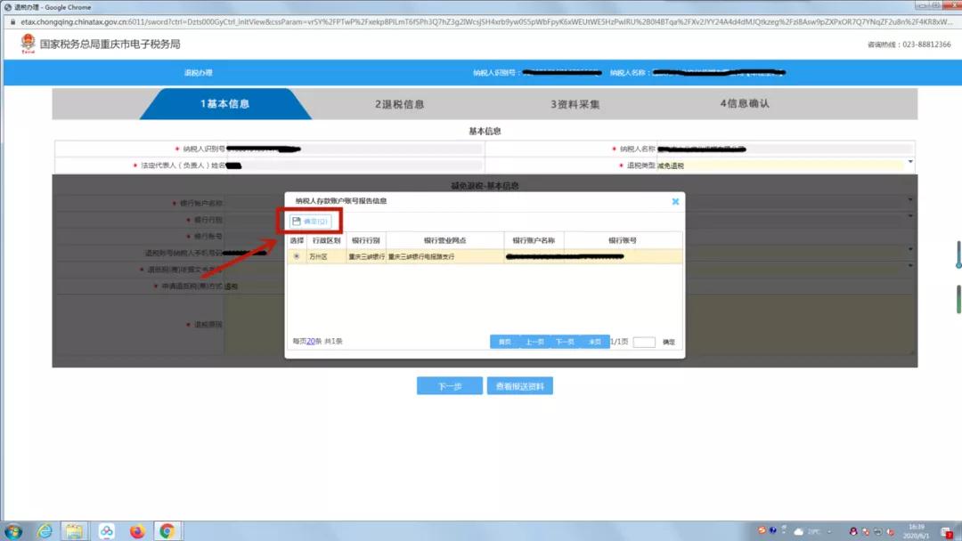Select the 万州区 bank account radio button

[297, 257]
